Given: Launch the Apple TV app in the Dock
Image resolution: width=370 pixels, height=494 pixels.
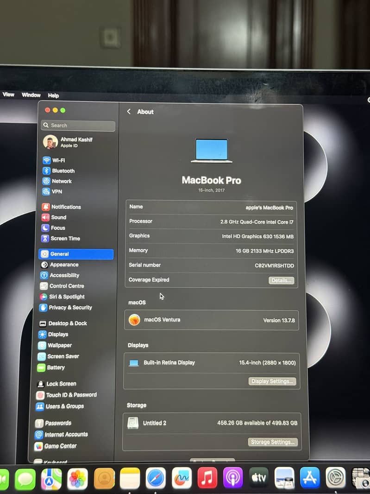Looking at the screenshot, I should pos(258,478).
